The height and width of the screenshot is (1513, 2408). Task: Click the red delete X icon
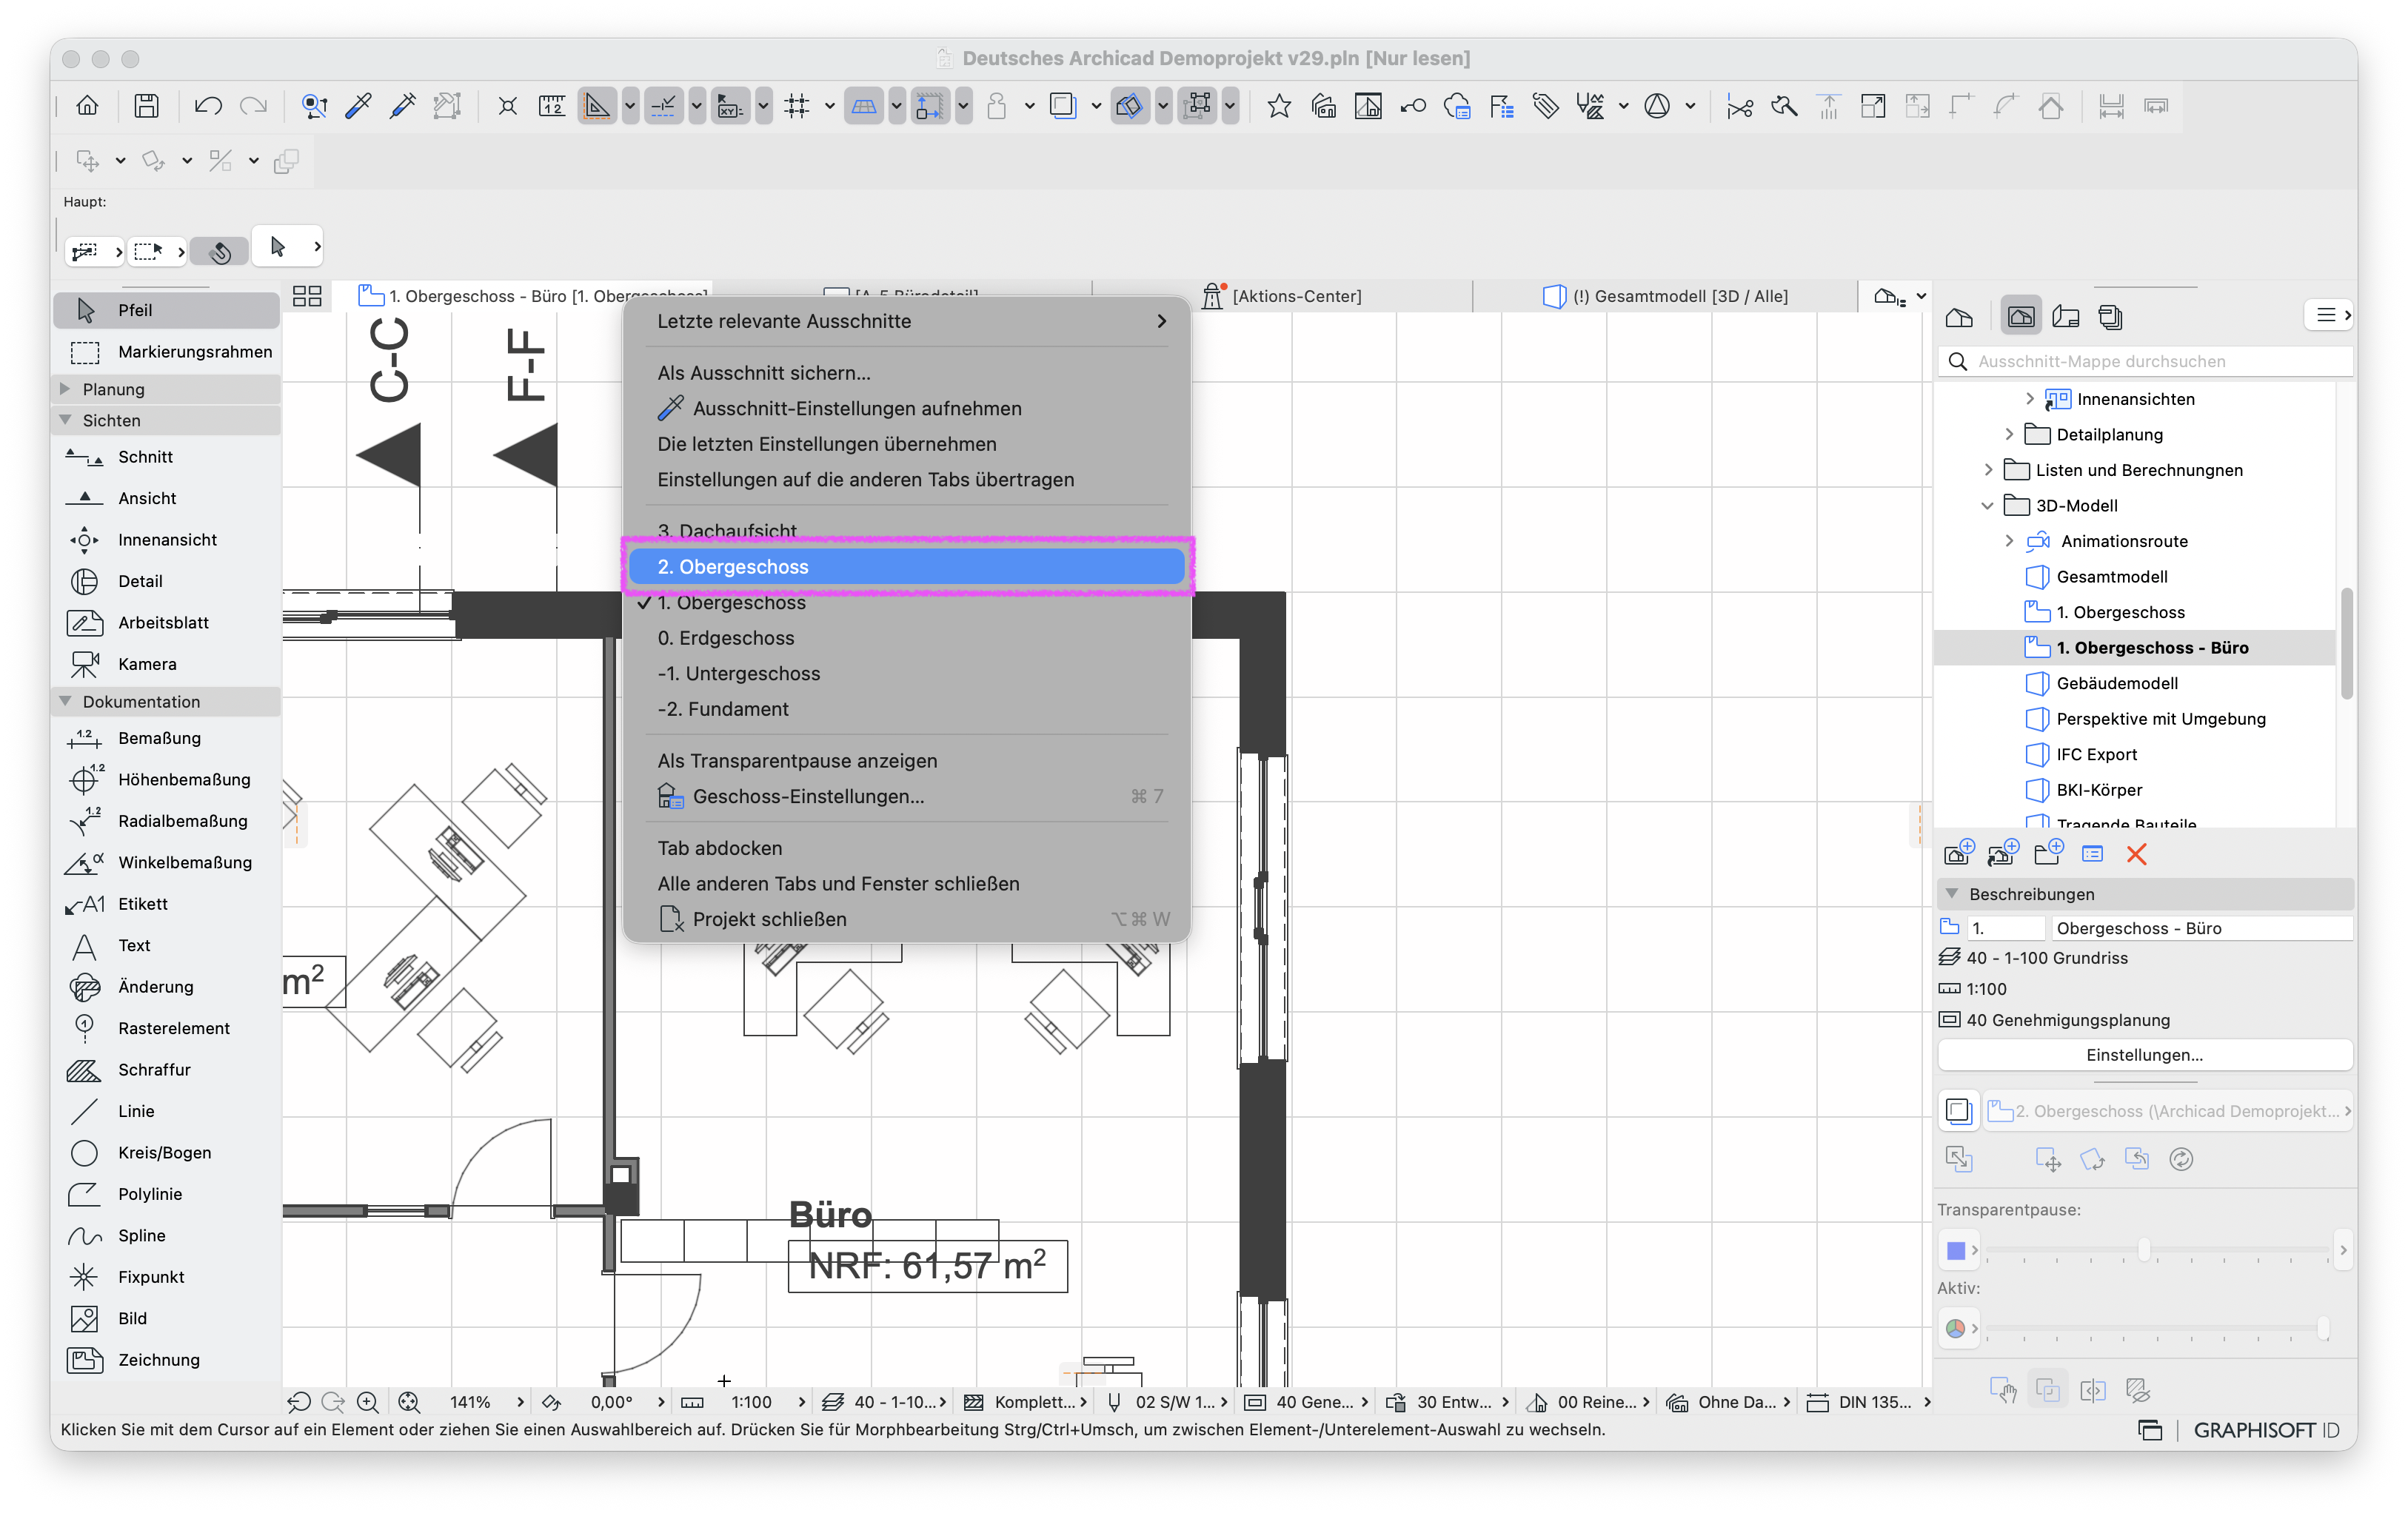pyautogui.click(x=2137, y=854)
